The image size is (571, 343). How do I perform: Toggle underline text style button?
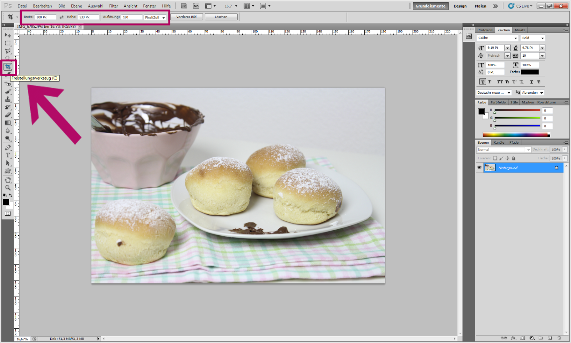tap(531, 82)
